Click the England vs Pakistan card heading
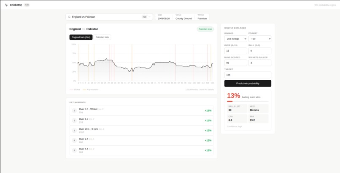The width and height of the screenshot is (340, 173). (84, 29)
